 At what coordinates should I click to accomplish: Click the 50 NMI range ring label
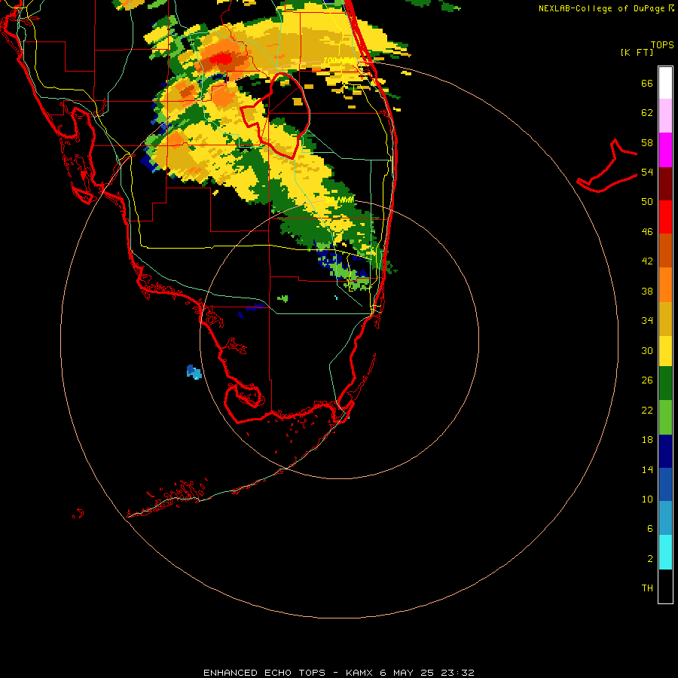(x=340, y=200)
